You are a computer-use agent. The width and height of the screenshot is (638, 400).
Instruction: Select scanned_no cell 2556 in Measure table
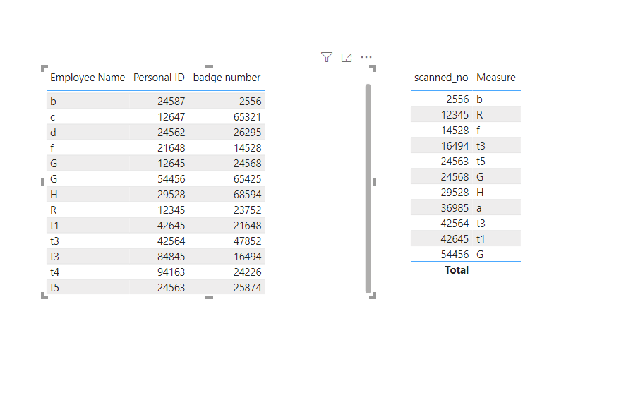[457, 99]
